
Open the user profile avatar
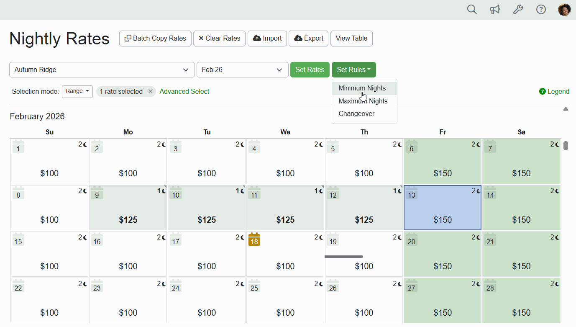[x=564, y=10]
